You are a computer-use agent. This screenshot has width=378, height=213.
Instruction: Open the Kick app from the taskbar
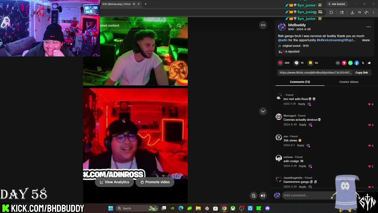259,208
